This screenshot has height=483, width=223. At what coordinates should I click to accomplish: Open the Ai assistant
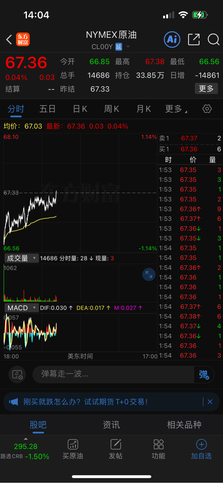click(172, 39)
